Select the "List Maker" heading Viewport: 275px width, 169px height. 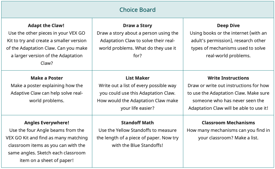(x=137, y=78)
